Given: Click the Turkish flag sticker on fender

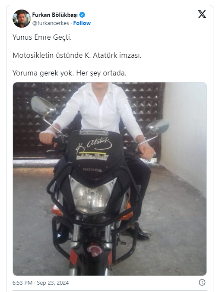Looking at the screenshot, I should 95,250.
